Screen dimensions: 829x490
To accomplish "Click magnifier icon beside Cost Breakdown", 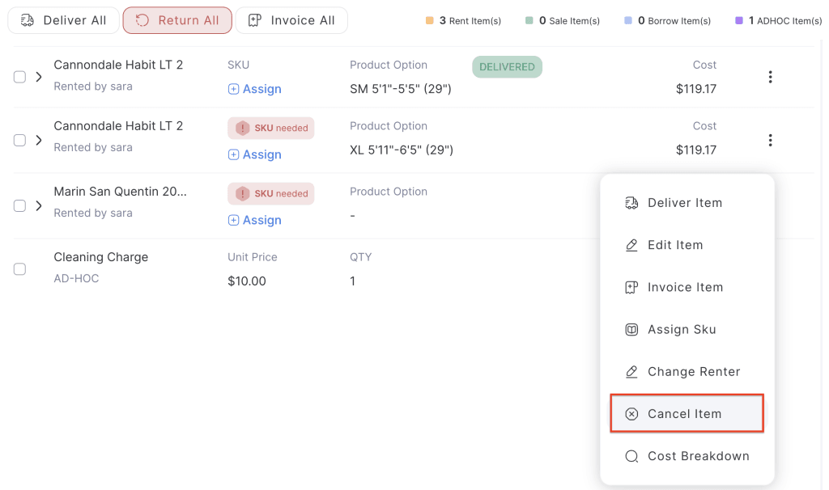I will (x=631, y=456).
